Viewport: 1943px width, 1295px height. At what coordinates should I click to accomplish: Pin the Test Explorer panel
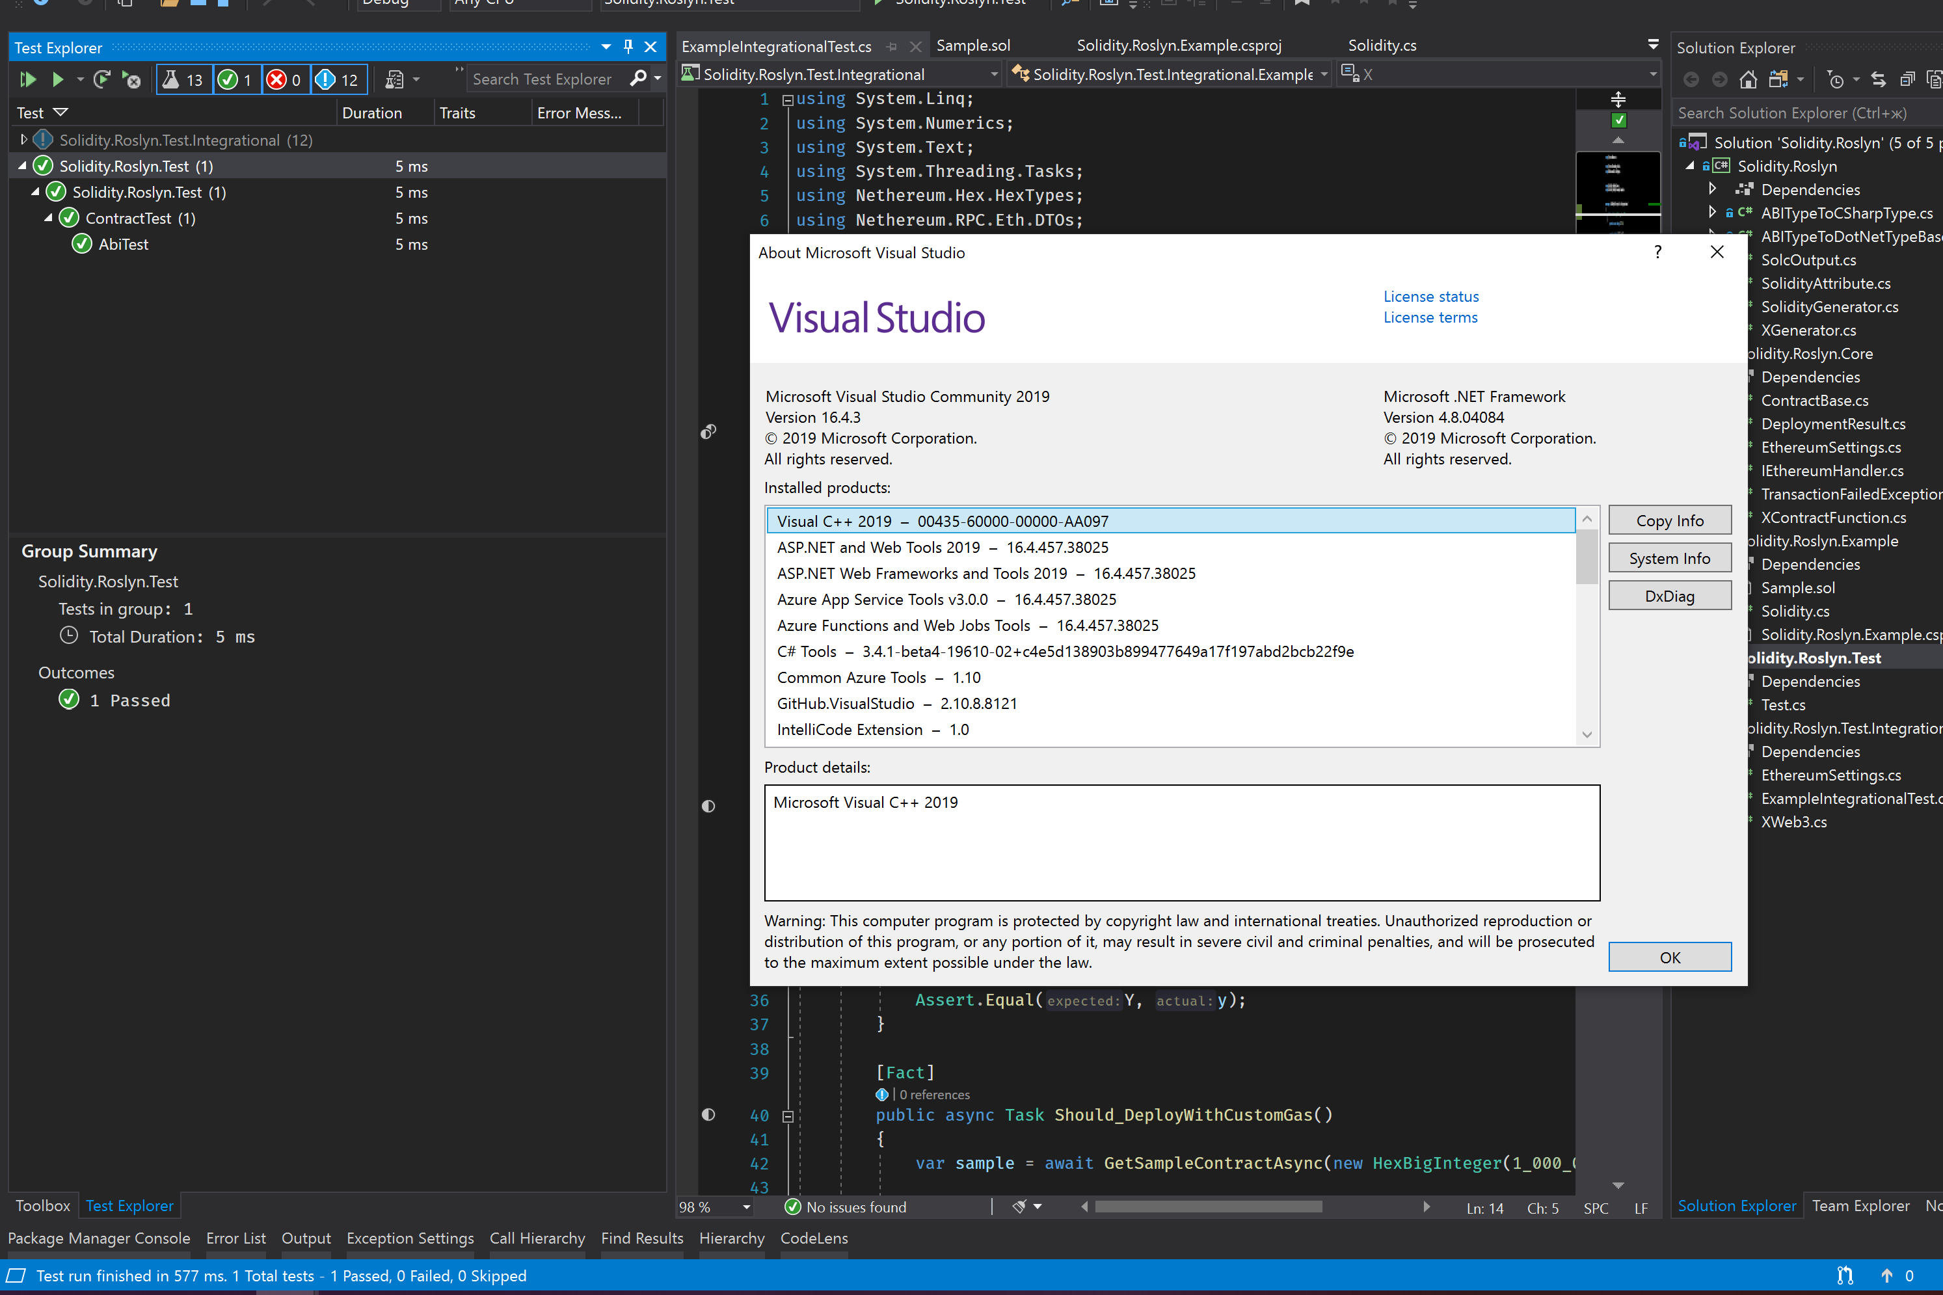(628, 47)
